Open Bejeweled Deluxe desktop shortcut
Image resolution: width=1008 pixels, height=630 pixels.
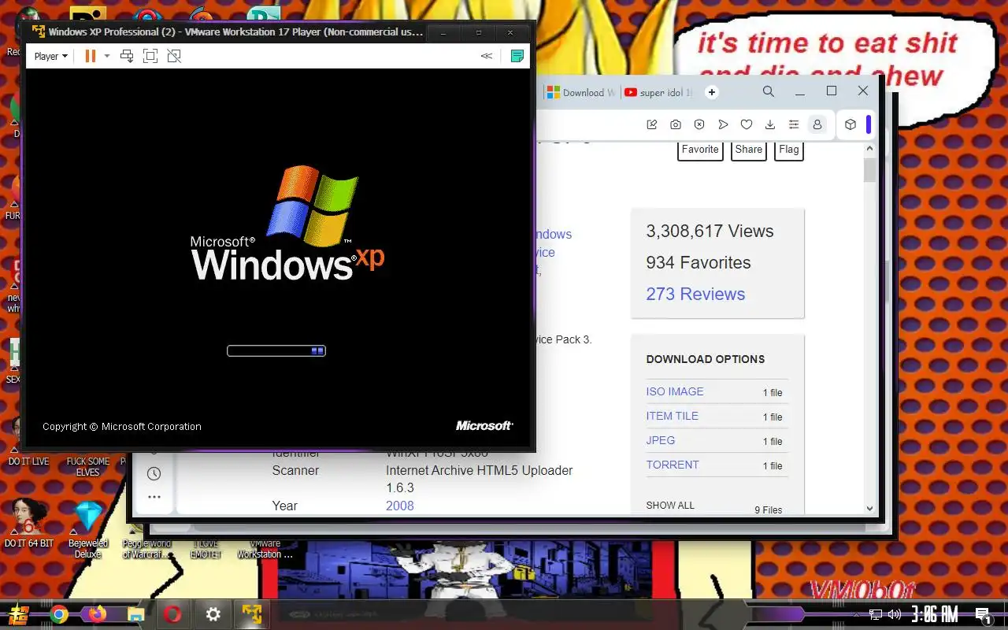pos(87,528)
